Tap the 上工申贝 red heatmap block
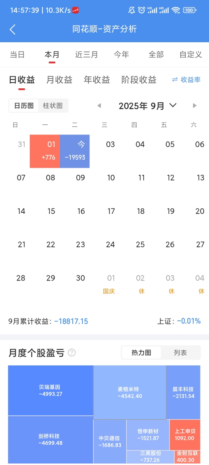The height and width of the screenshot is (465, 209). point(185,434)
